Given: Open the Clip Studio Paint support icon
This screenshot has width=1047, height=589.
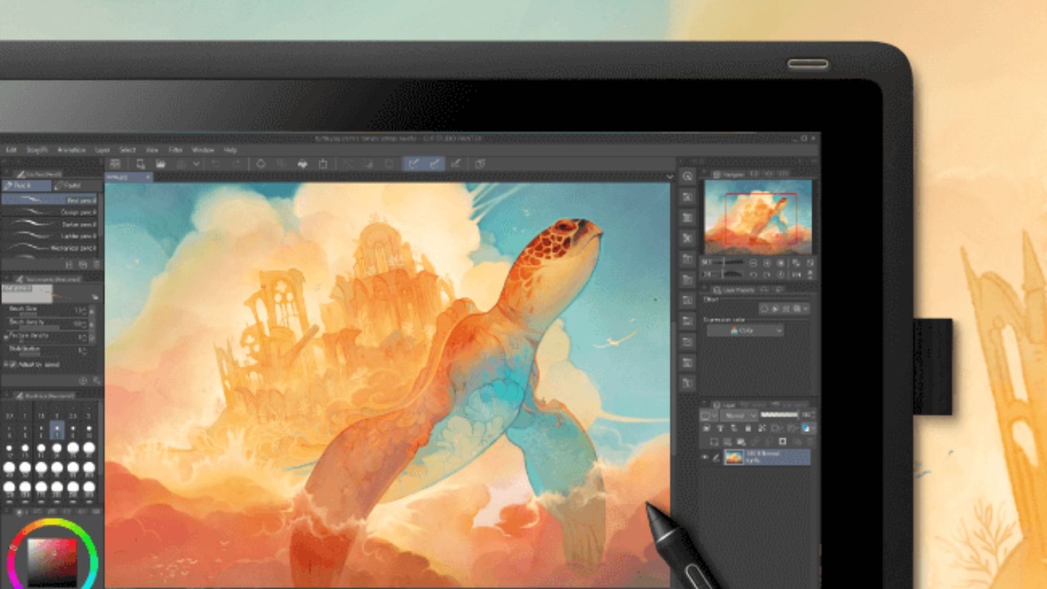Looking at the screenshot, I should [x=480, y=164].
